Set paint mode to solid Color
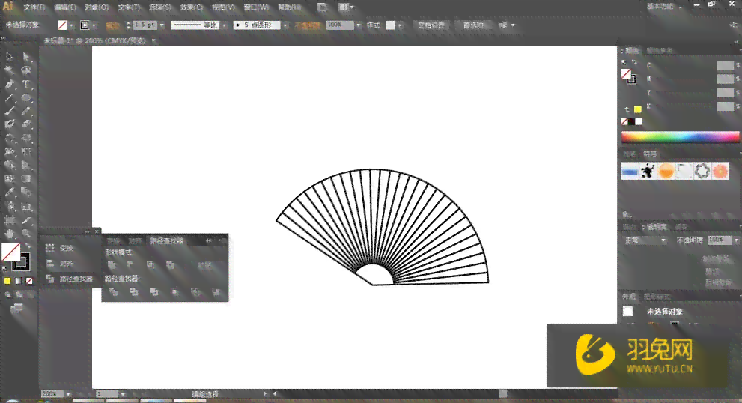 click(7, 281)
